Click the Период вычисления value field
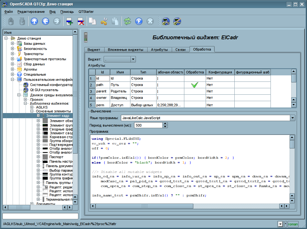The image size is (307, 229). point(148,125)
